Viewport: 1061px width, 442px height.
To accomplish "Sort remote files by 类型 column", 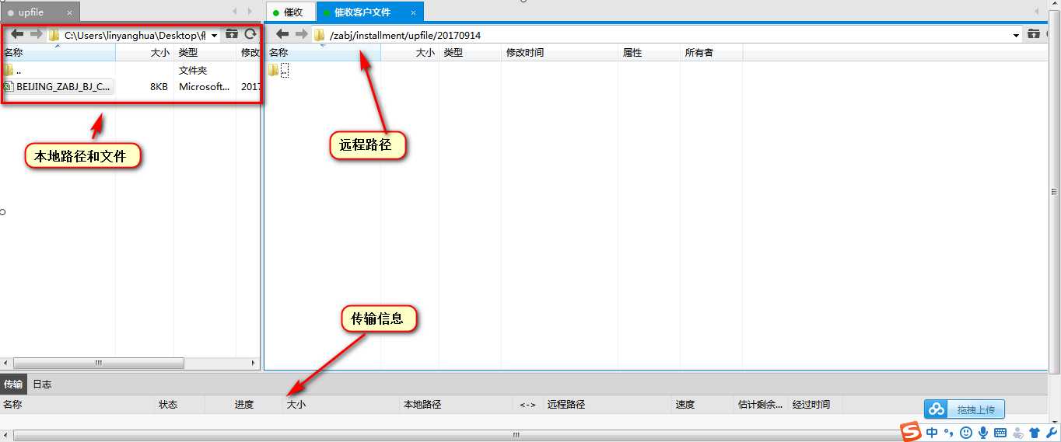I will [x=470, y=53].
